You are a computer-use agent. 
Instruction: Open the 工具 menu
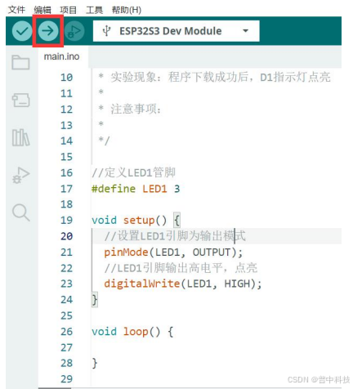point(94,10)
